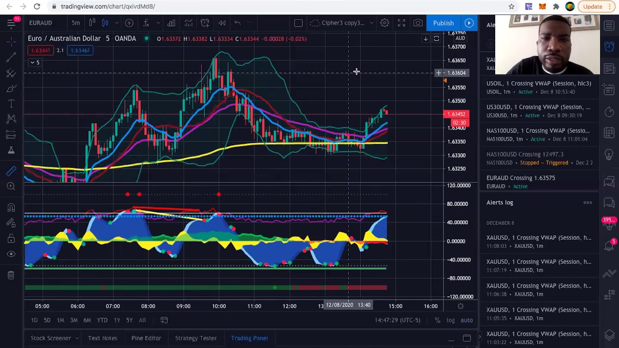Undo last action in top toolbar

[x=237, y=23]
